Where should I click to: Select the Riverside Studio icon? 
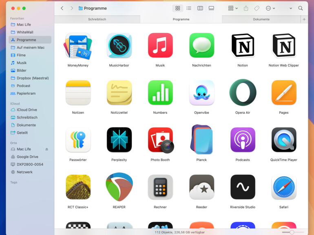243,187
